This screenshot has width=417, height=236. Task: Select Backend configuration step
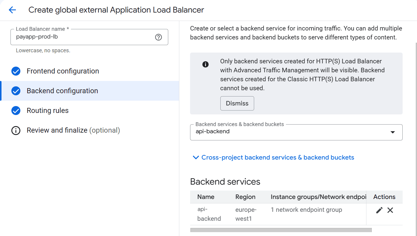pos(90,91)
